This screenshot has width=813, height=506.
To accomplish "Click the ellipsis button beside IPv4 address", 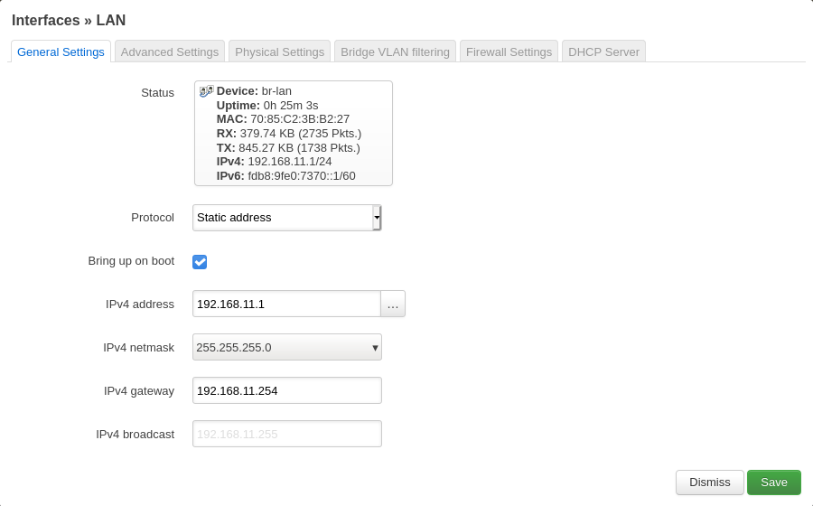I will pyautogui.click(x=393, y=304).
